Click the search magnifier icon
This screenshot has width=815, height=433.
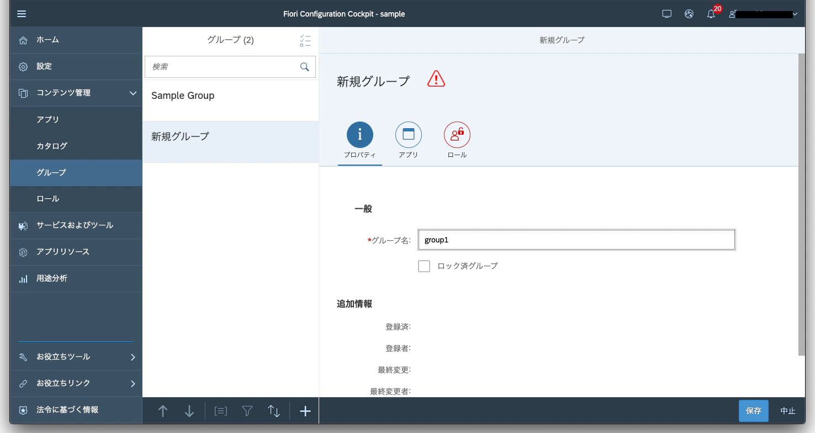[x=304, y=67]
